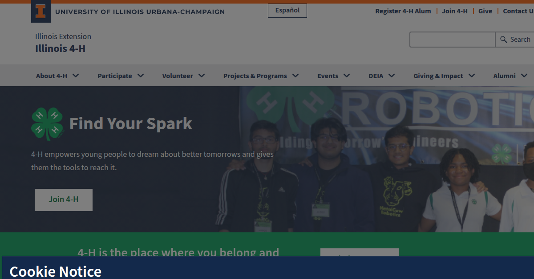The width and height of the screenshot is (534, 279).
Task: Open the Illinois 4-H site title link
Action: (61, 48)
